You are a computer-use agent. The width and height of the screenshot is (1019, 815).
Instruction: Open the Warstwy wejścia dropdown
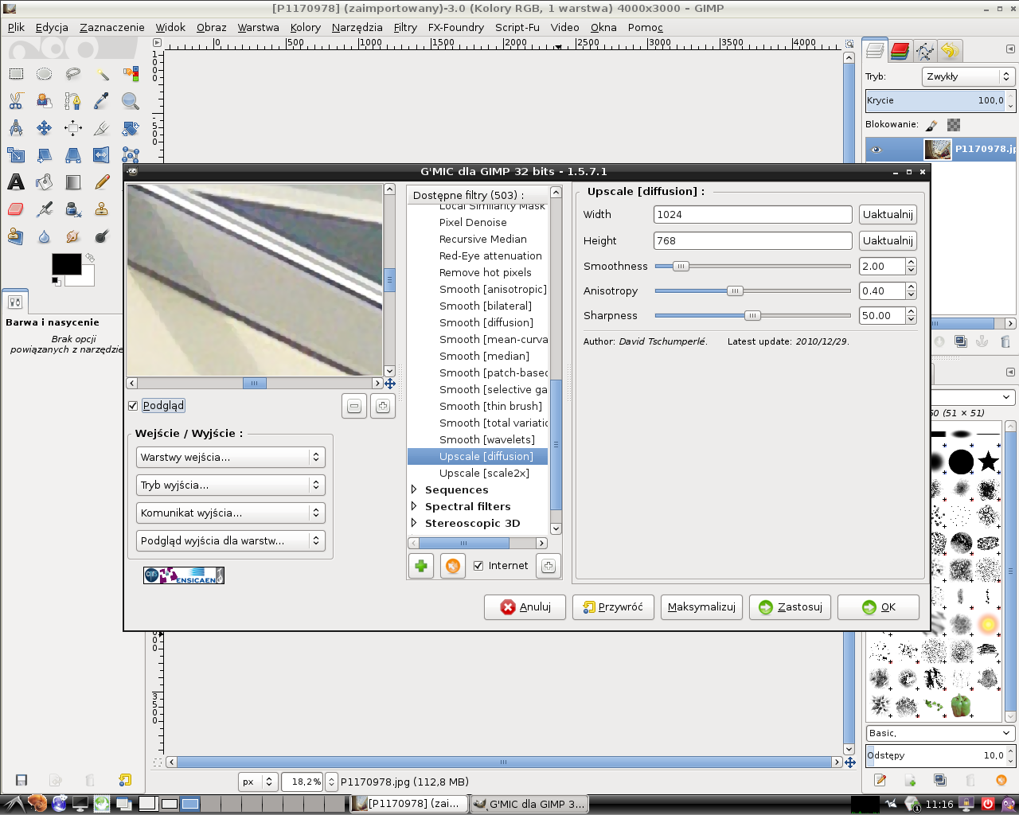click(x=230, y=458)
